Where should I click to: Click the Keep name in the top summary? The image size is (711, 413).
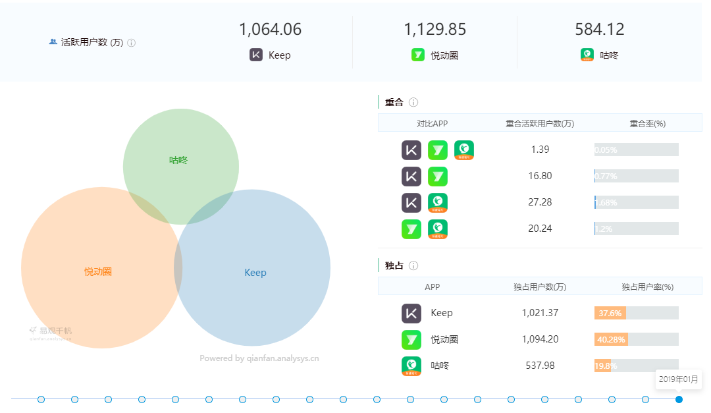tap(279, 55)
